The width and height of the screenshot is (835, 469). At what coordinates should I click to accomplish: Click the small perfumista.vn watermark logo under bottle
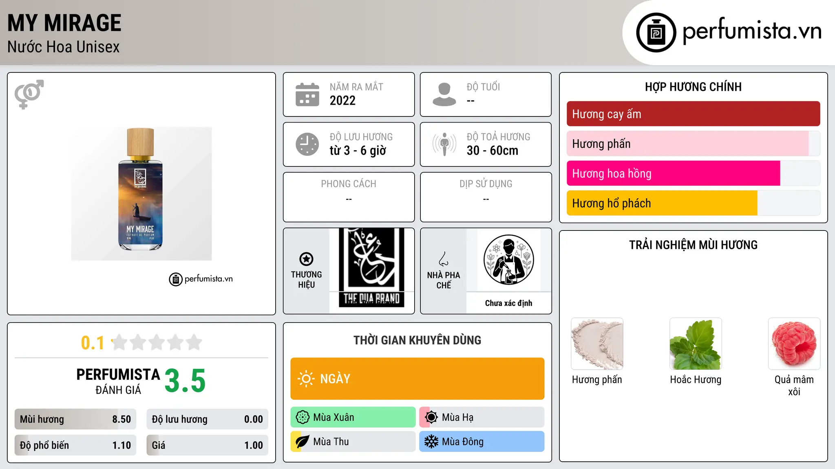coord(201,279)
